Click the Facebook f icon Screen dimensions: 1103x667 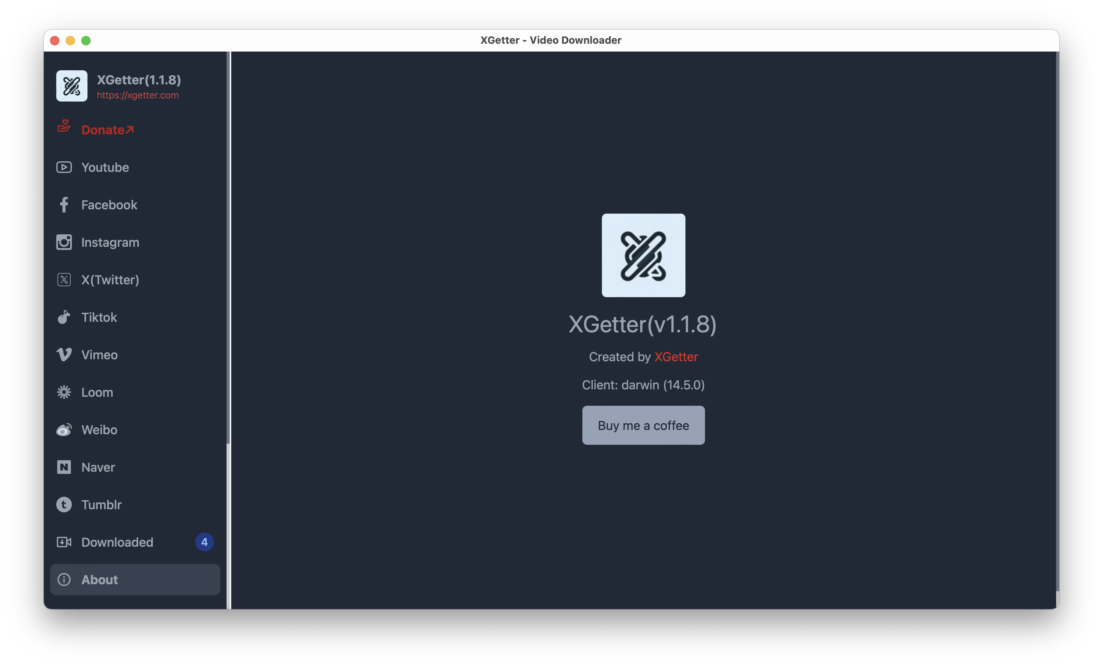pos(64,205)
